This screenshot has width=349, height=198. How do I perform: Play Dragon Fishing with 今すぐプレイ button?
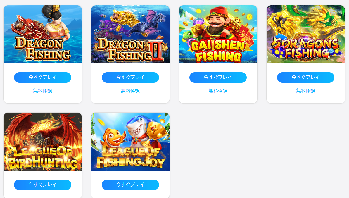[42, 78]
